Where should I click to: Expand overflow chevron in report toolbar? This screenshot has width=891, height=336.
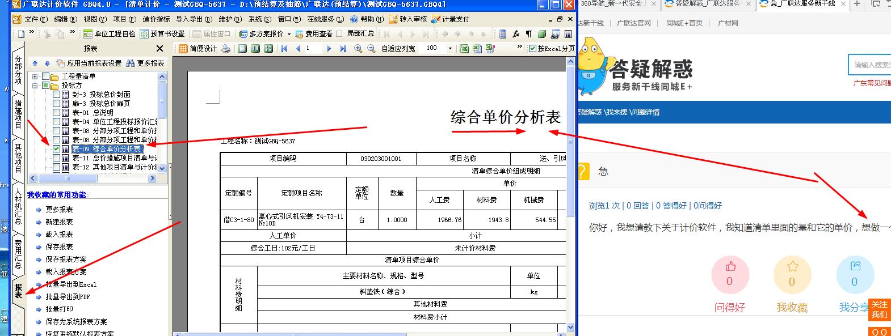coord(519,48)
